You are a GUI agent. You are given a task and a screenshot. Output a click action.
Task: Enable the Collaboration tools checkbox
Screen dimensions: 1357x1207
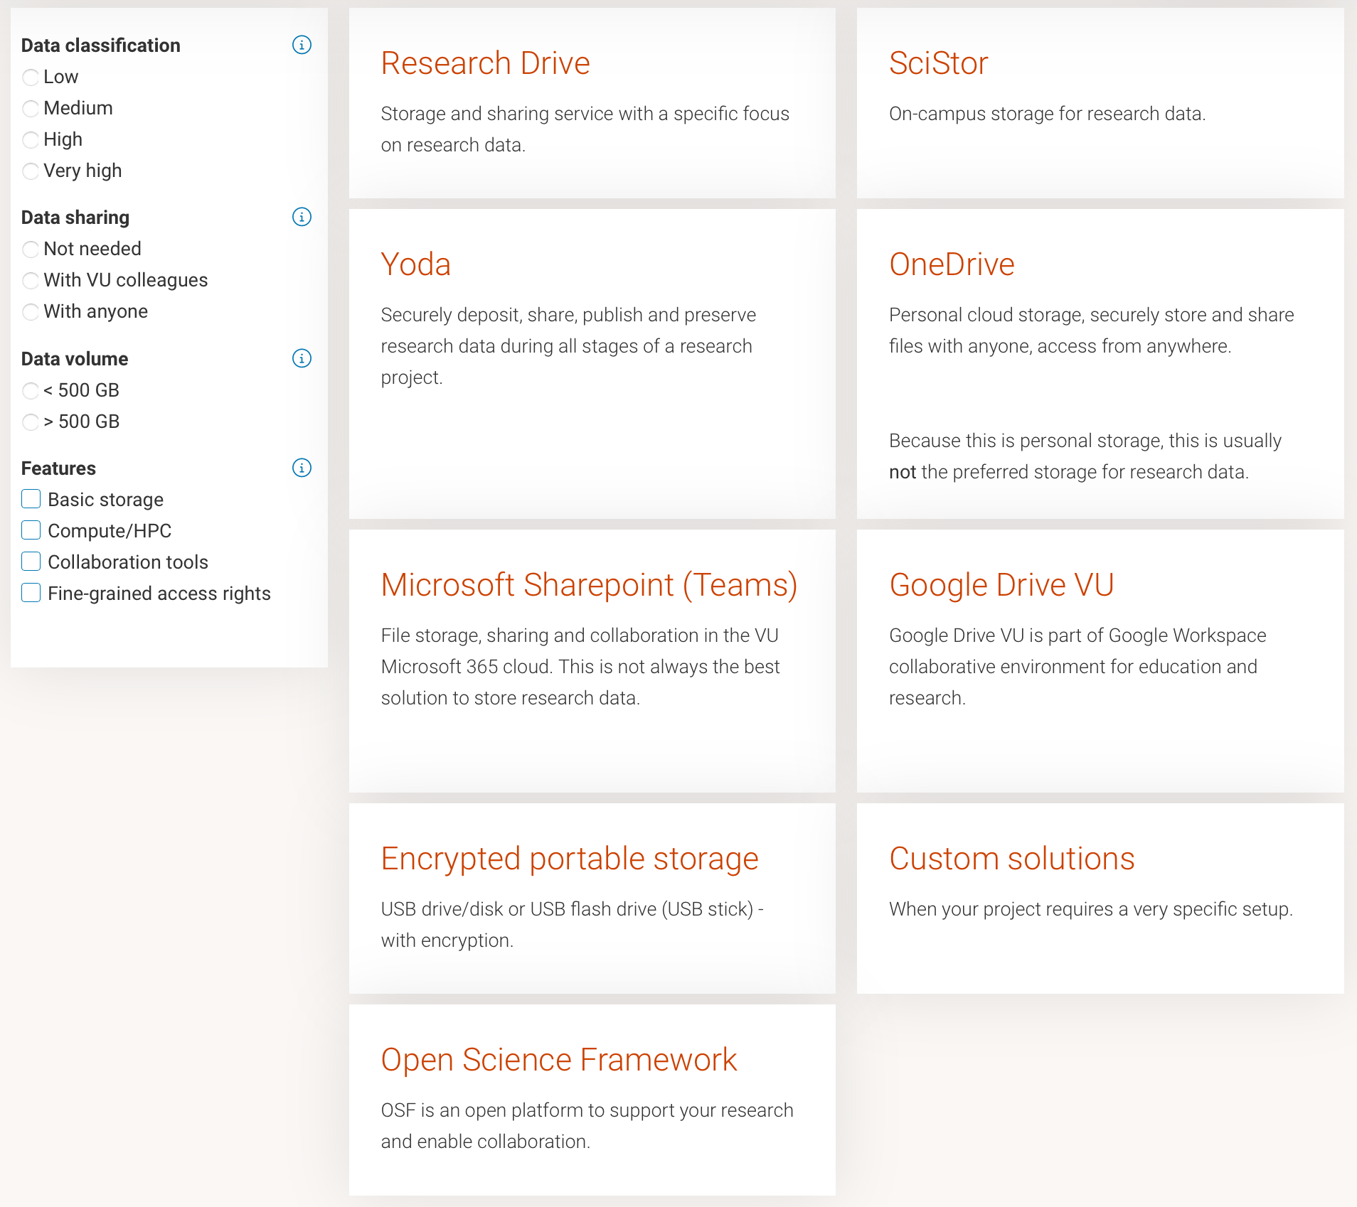(x=31, y=562)
